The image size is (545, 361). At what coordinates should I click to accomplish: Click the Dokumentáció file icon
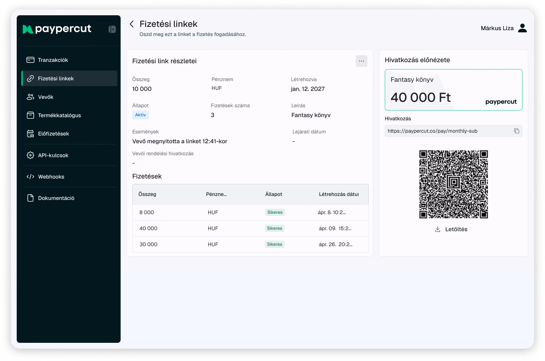[x=31, y=198]
